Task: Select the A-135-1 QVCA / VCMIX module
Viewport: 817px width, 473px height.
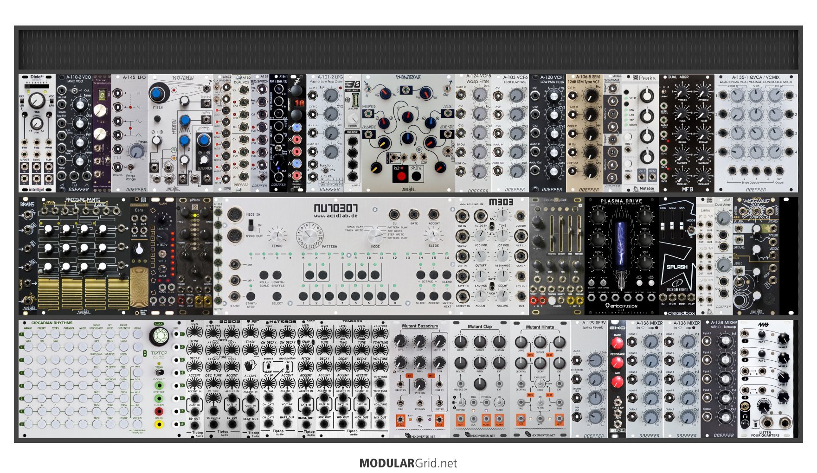Action: click(x=756, y=133)
